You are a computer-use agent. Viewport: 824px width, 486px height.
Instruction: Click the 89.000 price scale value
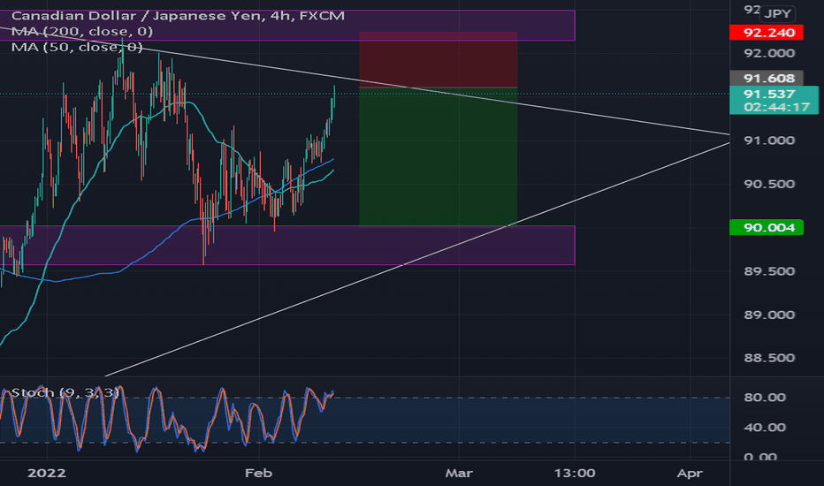[x=769, y=315]
